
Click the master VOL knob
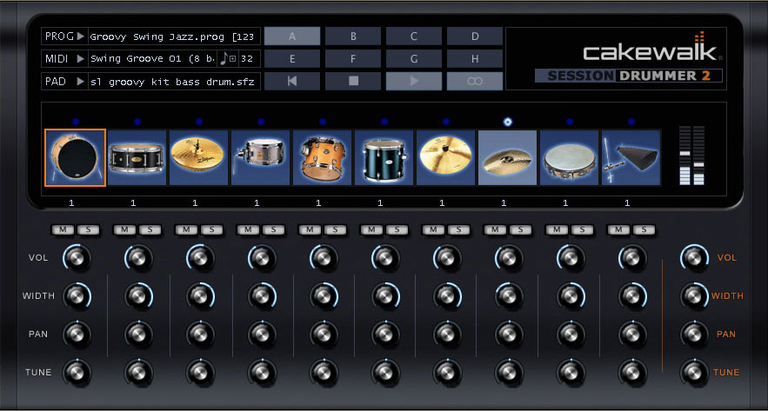pos(693,257)
